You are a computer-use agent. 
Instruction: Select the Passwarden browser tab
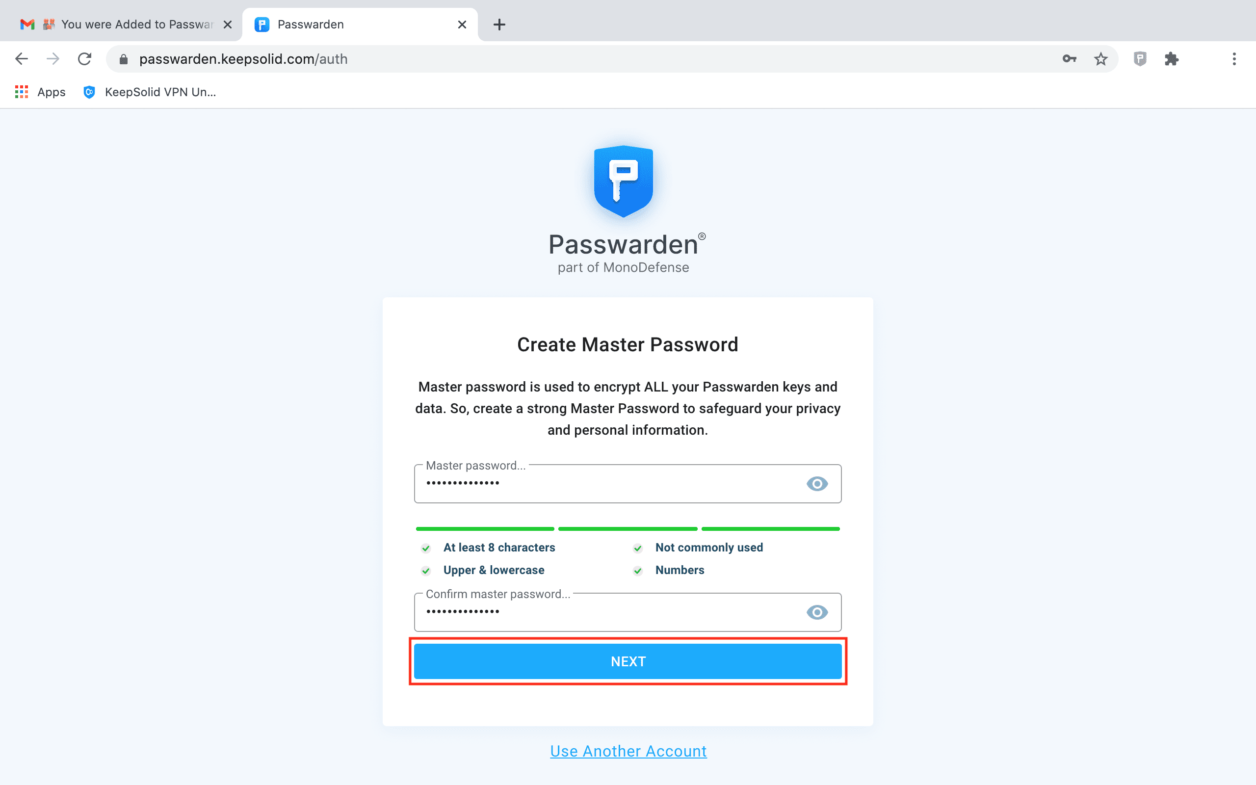(x=353, y=25)
